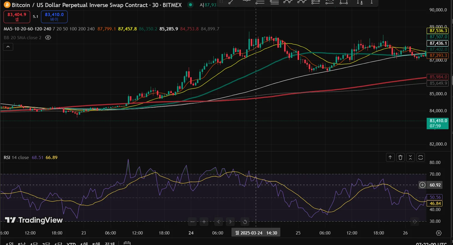
Task: Open chart settings hexagon gear icon
Action: (x=438, y=233)
